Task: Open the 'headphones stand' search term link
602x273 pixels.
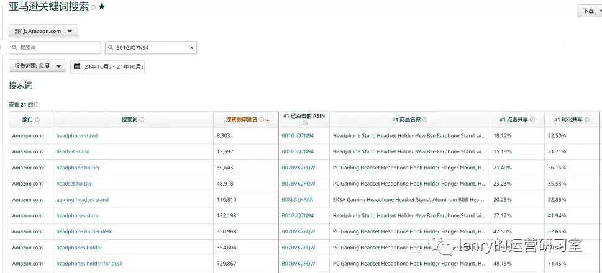Action: (x=78, y=216)
